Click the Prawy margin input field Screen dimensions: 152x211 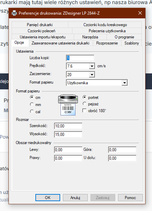pyautogui.click(x=68, y=158)
